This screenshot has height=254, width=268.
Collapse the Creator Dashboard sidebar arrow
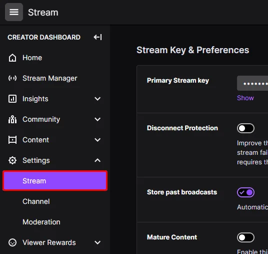click(x=97, y=37)
